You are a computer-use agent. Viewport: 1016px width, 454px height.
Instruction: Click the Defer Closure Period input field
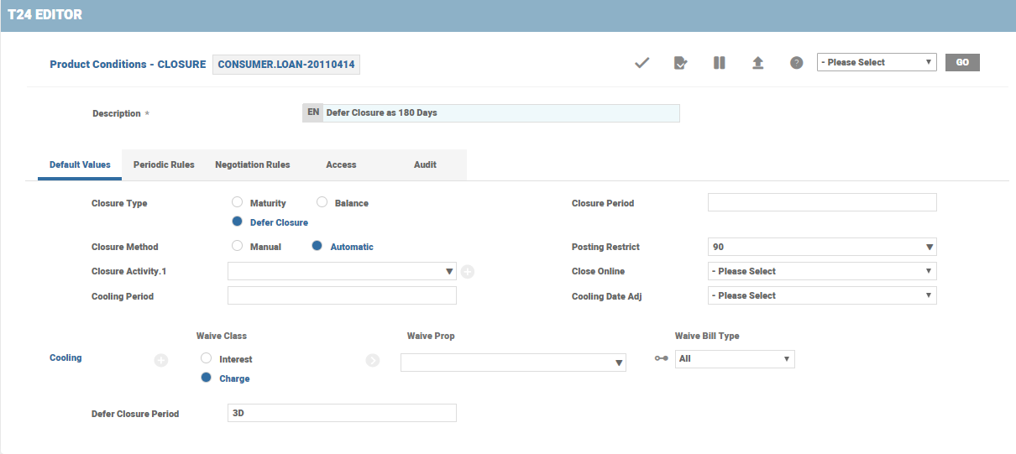tap(342, 413)
